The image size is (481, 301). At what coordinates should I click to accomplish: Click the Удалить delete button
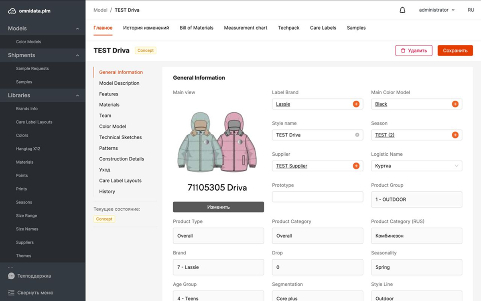point(414,51)
